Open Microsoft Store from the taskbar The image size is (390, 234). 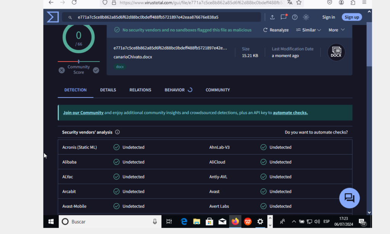tap(209, 221)
